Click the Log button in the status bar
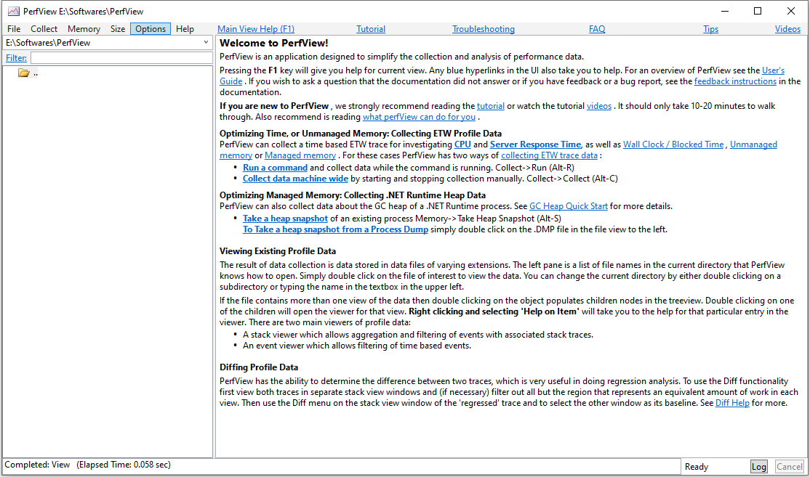The height and width of the screenshot is (477, 810). click(759, 467)
